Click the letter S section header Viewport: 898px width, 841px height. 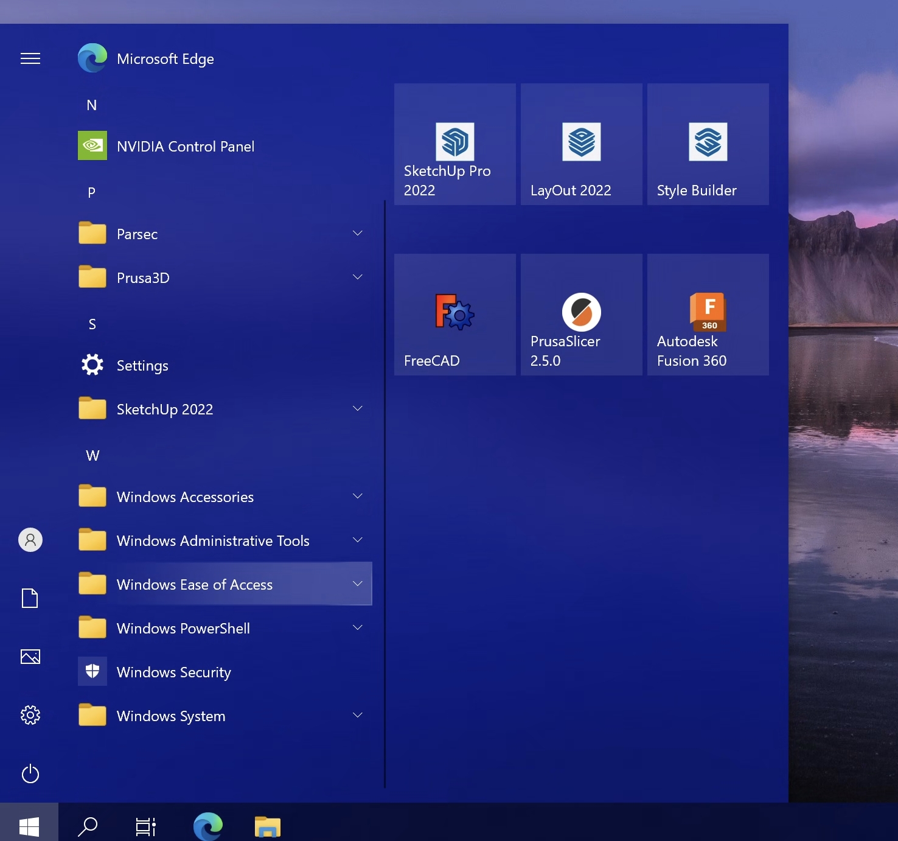[x=92, y=324]
